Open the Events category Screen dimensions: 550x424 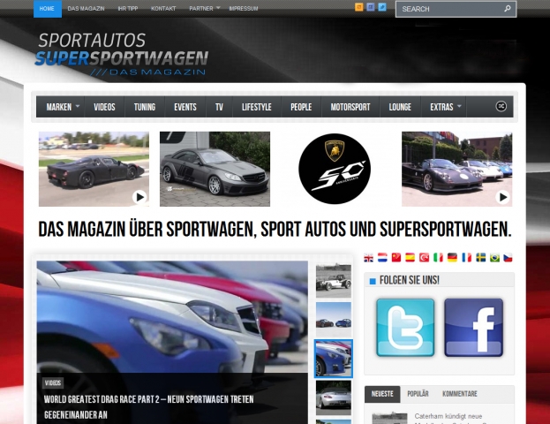185,107
